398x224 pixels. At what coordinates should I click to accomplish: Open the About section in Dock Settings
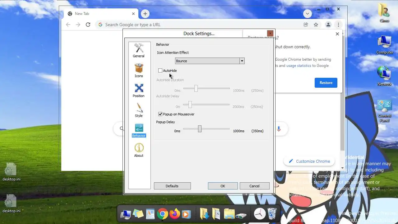(139, 150)
